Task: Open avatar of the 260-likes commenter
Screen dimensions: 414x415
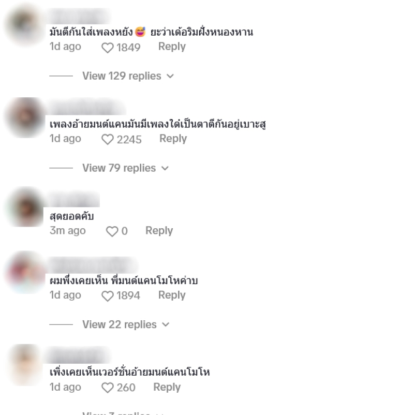Action: pos(25,365)
